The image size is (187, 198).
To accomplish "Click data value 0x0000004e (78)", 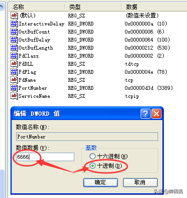I will pyautogui.click(x=146, y=72).
